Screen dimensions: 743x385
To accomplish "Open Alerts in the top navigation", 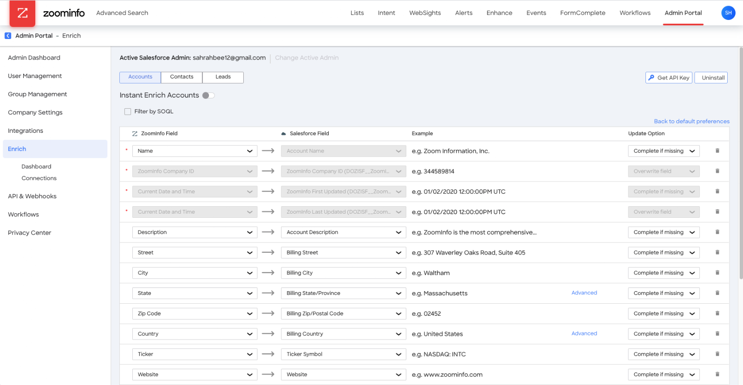I will [463, 13].
